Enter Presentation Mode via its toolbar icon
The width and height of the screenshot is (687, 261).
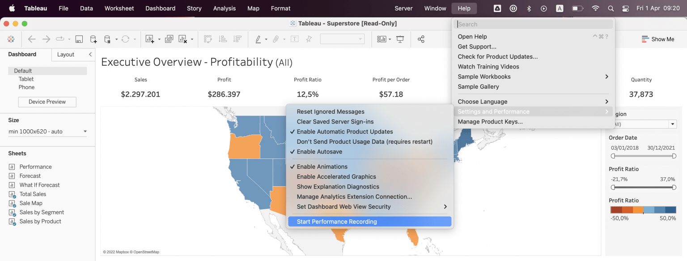400,39
